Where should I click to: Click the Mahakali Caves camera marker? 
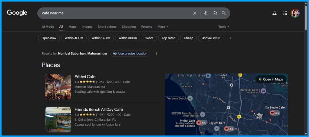(x=263, y=91)
